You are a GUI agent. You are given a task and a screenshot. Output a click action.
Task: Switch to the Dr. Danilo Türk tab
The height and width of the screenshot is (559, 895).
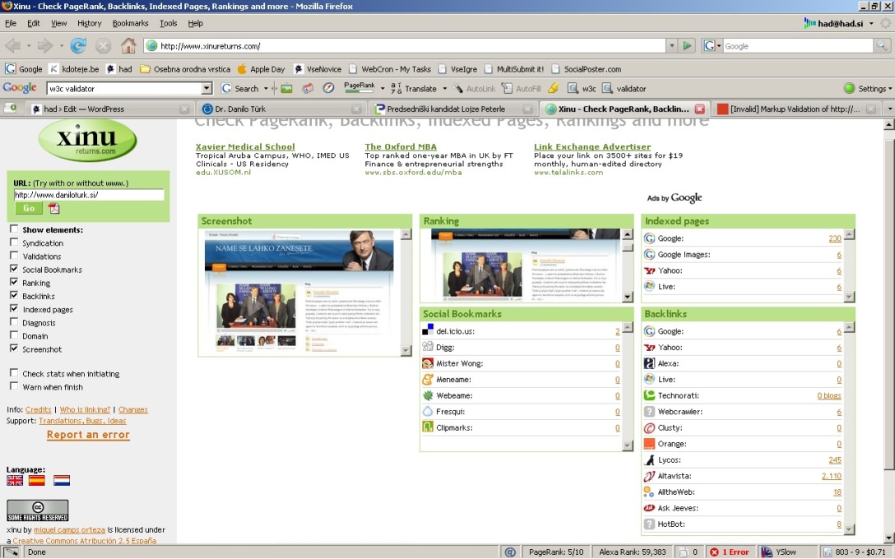(x=281, y=109)
